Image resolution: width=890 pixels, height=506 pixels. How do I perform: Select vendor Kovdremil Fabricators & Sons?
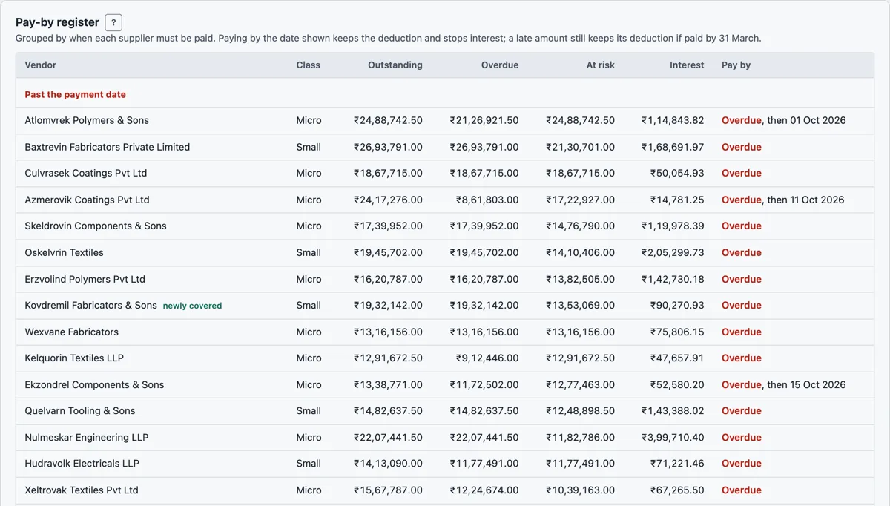91,305
